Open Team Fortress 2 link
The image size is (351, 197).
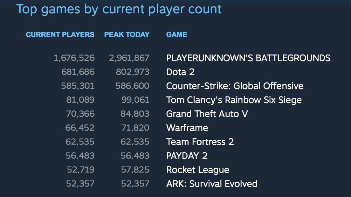pyautogui.click(x=200, y=142)
